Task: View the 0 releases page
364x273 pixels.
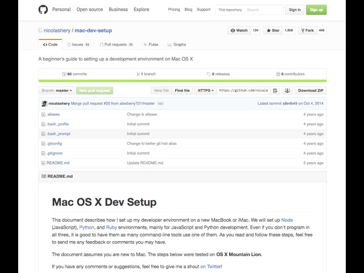Action: coord(218,74)
